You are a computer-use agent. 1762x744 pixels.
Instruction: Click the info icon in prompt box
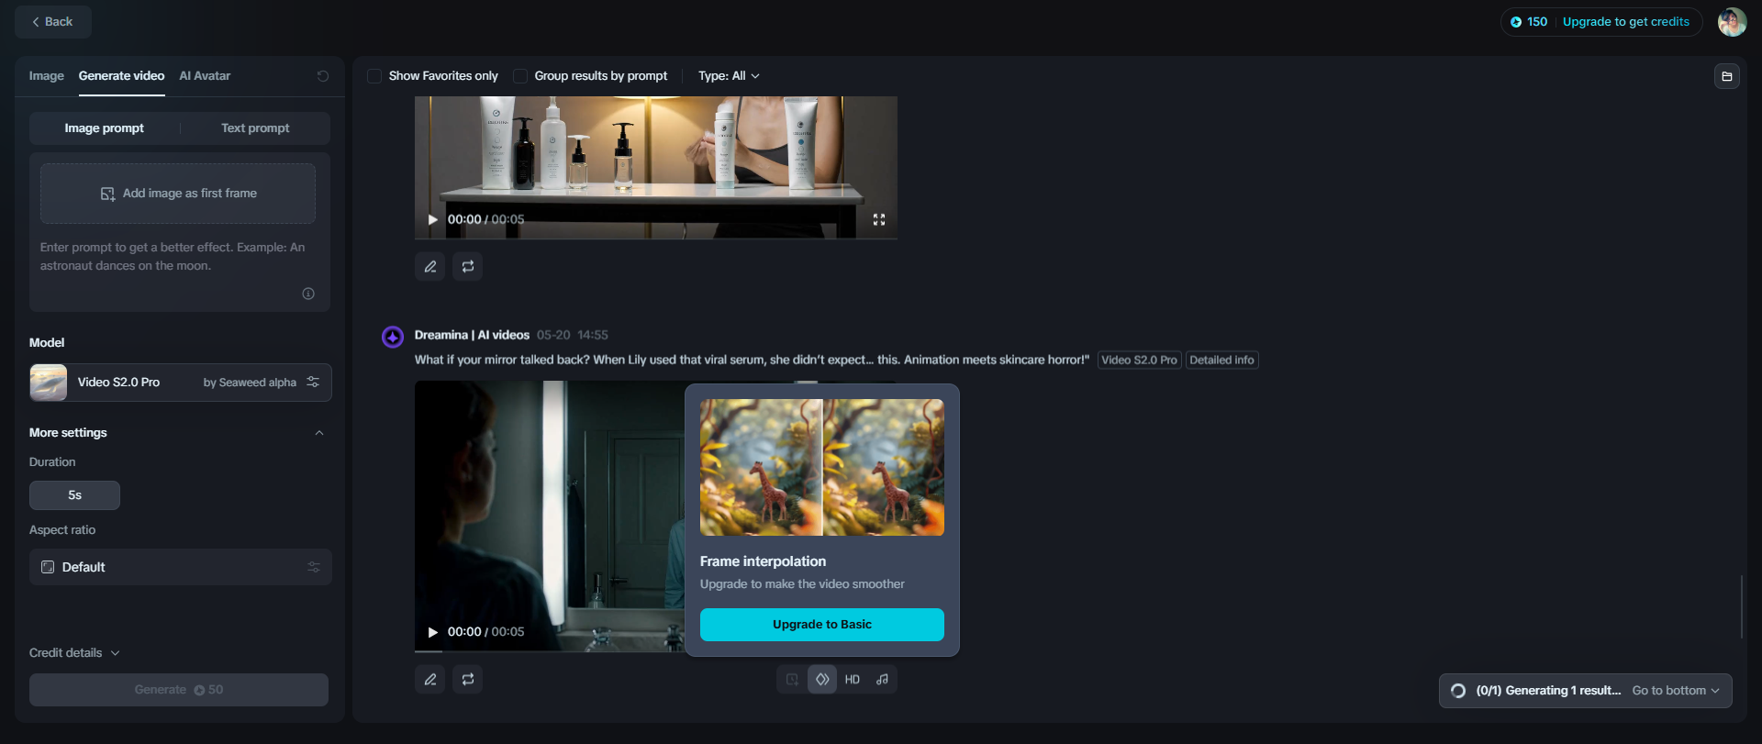(x=308, y=294)
